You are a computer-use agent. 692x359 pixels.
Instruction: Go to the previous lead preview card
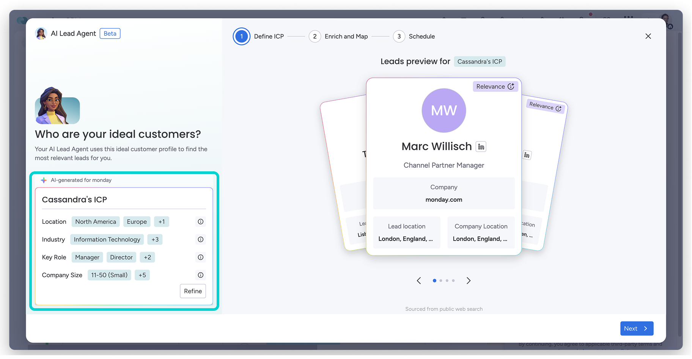pyautogui.click(x=419, y=281)
